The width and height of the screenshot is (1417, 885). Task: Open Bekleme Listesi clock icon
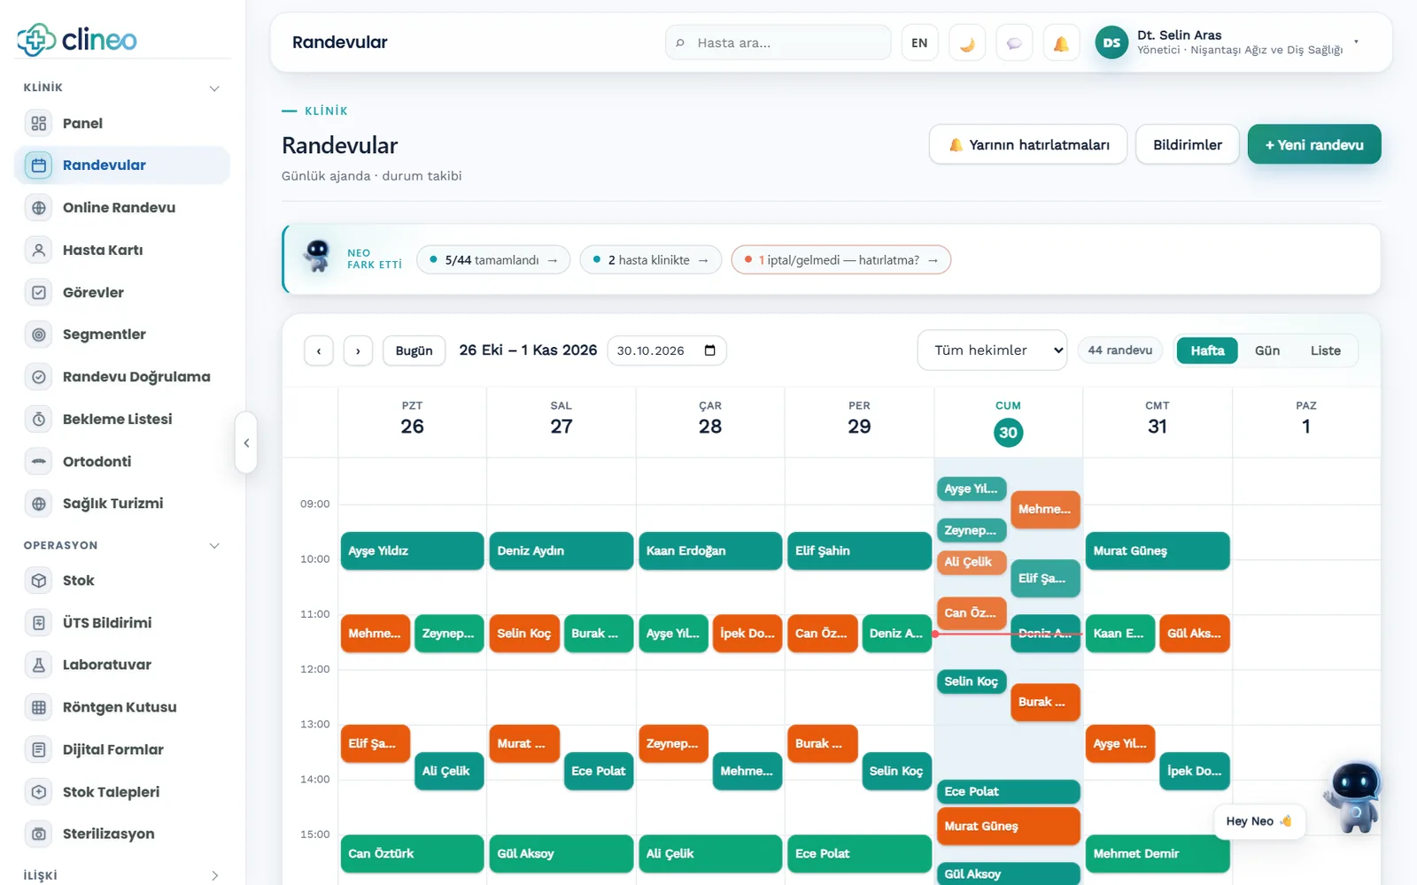tap(39, 419)
